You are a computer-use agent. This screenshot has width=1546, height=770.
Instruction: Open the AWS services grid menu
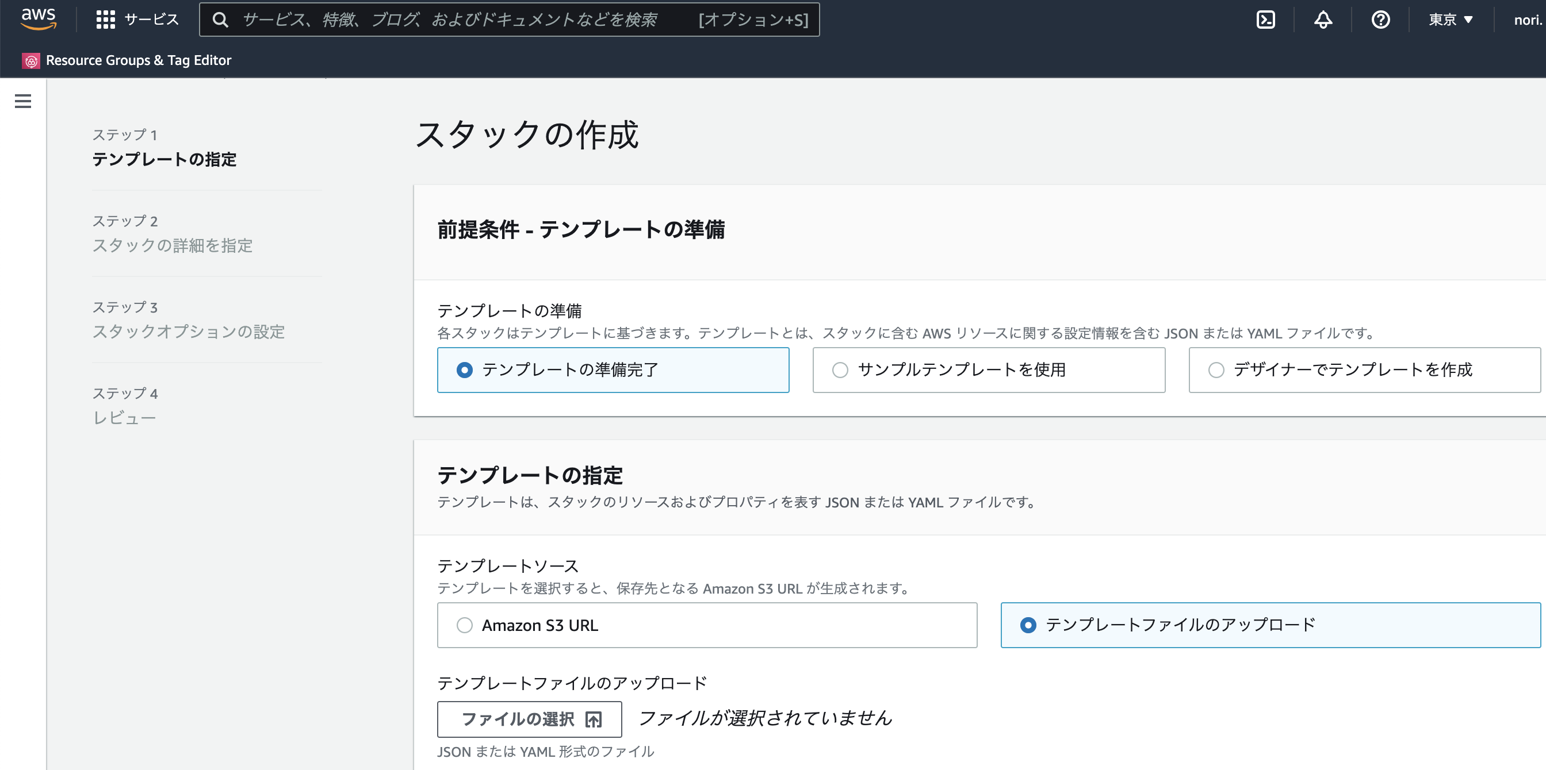click(106, 19)
